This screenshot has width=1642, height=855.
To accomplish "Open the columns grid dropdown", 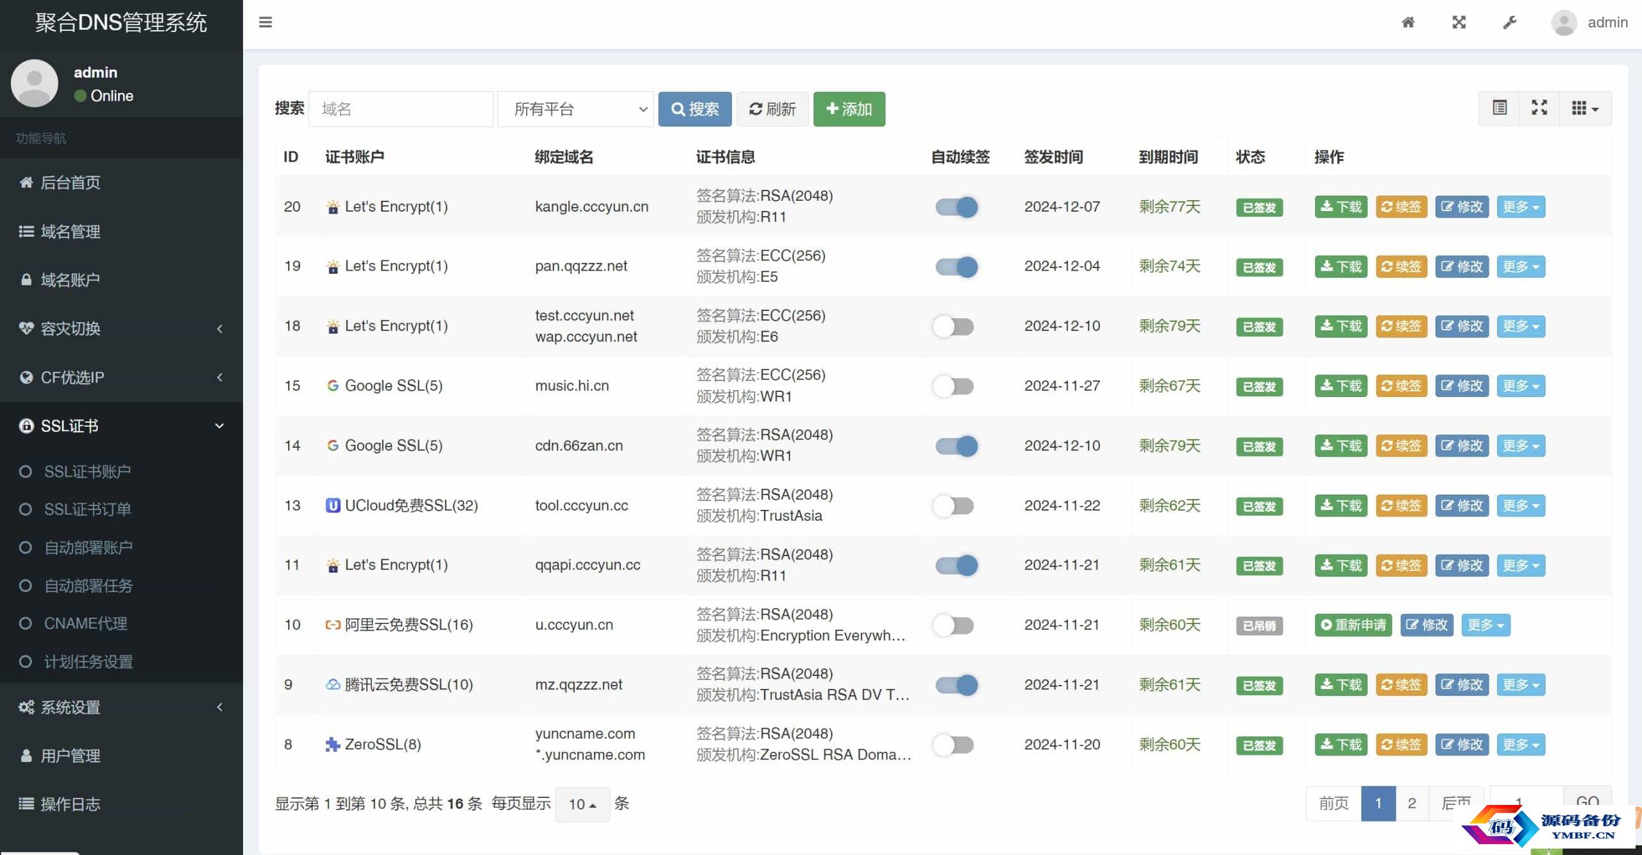I will [1584, 108].
